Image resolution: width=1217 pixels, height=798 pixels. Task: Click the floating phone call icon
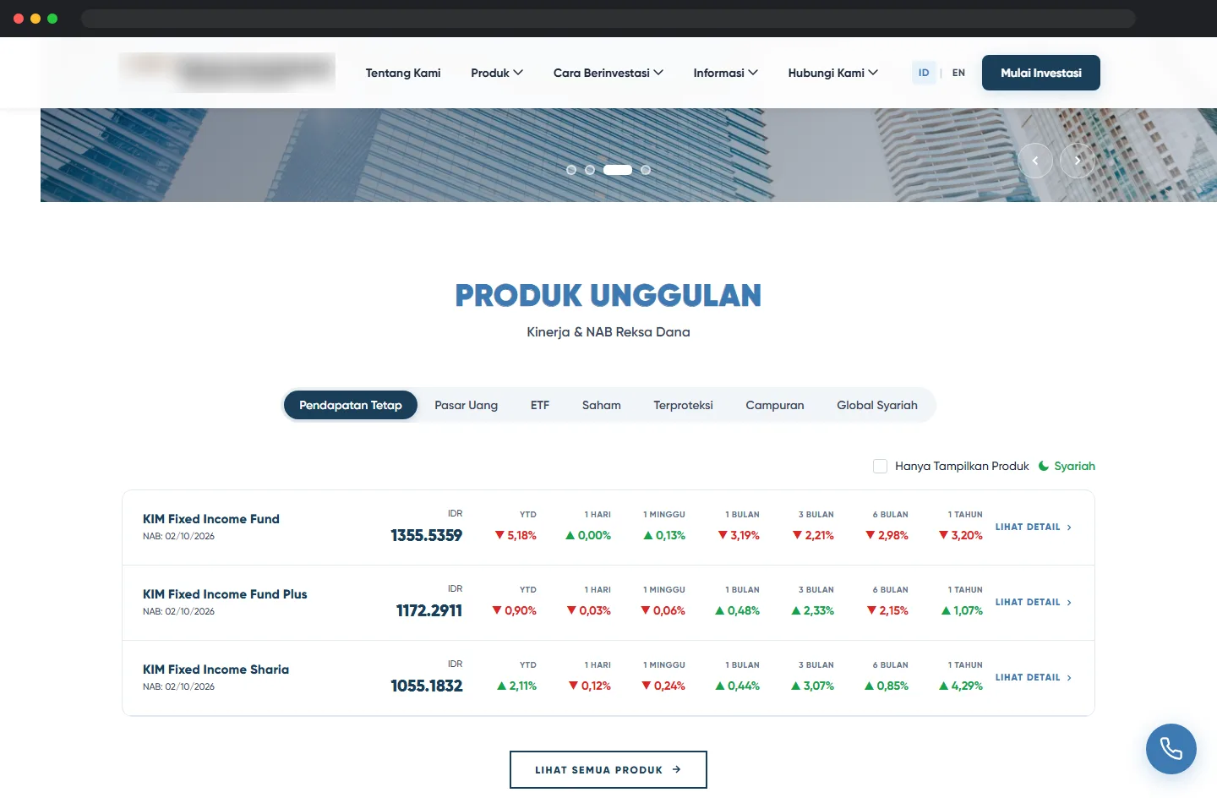[1171, 748]
